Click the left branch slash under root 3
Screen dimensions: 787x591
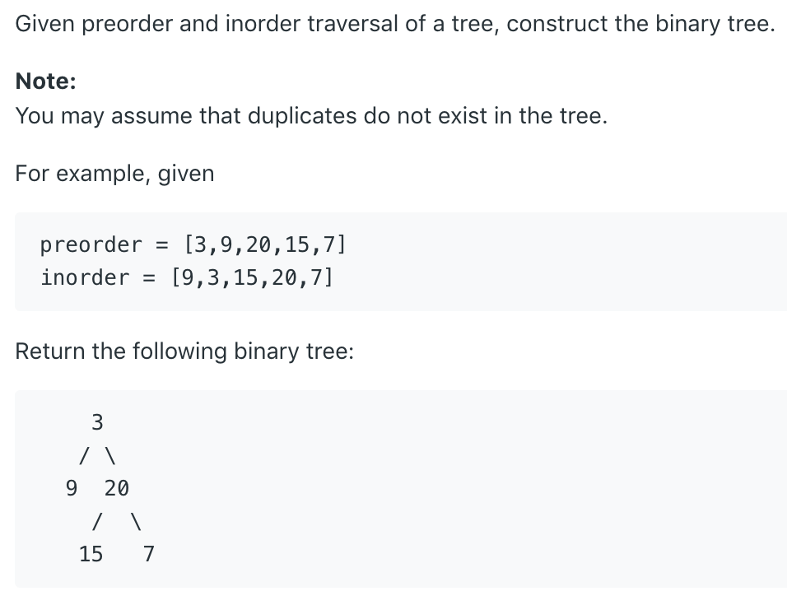point(84,455)
